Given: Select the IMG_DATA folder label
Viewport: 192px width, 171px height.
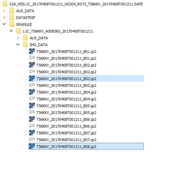Looking at the screenshot, I should click(x=38, y=45).
